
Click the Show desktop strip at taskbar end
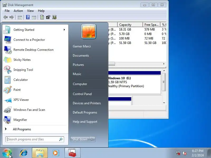(x=209, y=153)
